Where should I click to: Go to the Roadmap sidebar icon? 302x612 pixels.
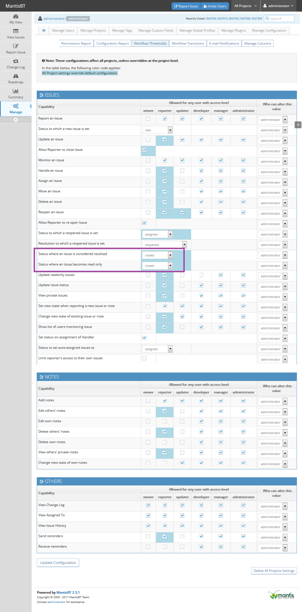(16, 76)
